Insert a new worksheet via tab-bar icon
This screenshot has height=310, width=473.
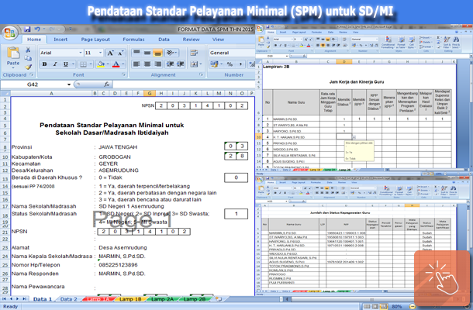pos(219,299)
